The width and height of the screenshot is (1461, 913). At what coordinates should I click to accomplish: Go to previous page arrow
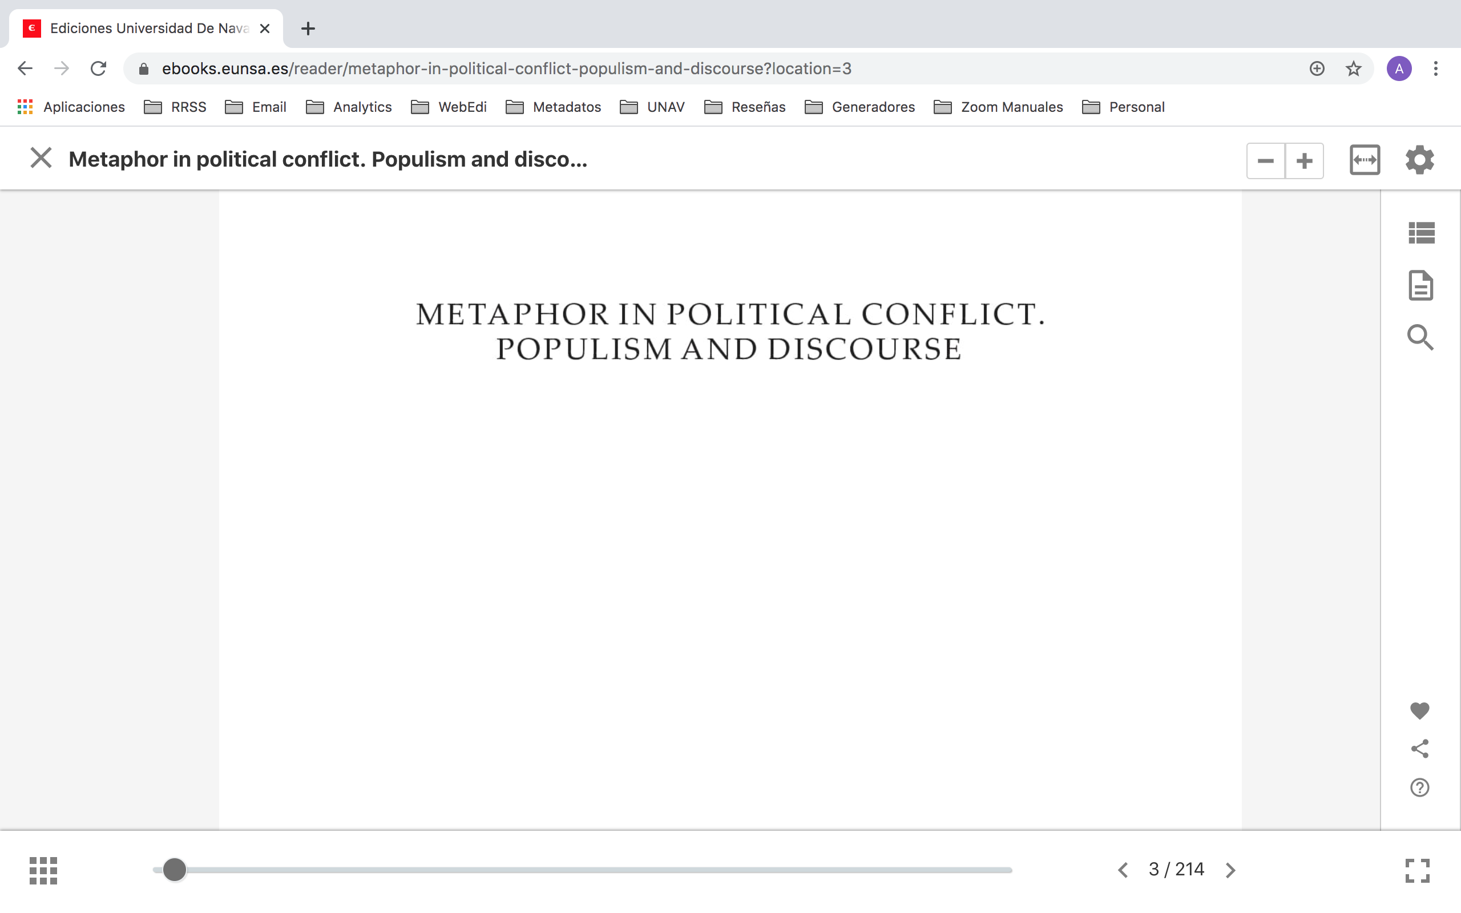click(x=1123, y=870)
